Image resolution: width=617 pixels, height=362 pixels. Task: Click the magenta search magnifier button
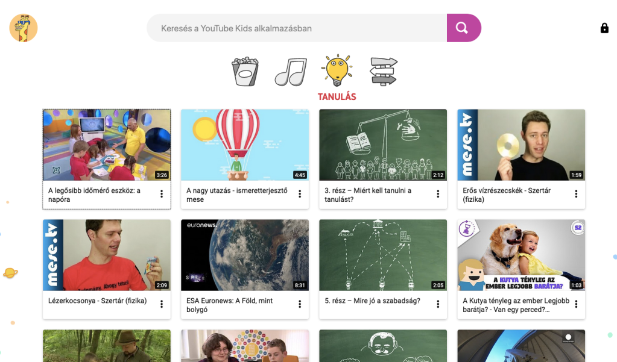tap(463, 28)
